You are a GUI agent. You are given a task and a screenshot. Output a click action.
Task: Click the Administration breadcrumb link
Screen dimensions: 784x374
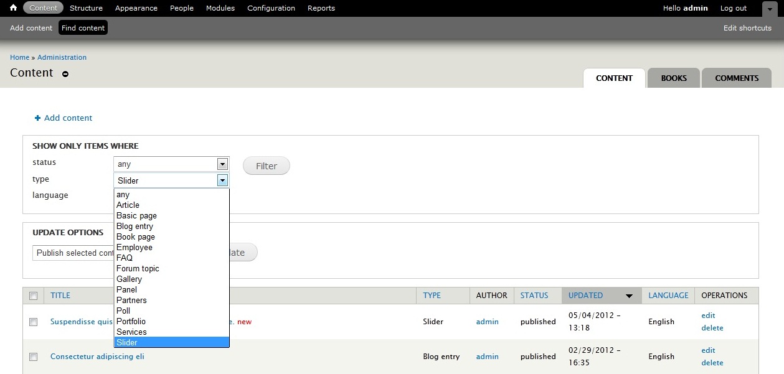[x=62, y=57]
